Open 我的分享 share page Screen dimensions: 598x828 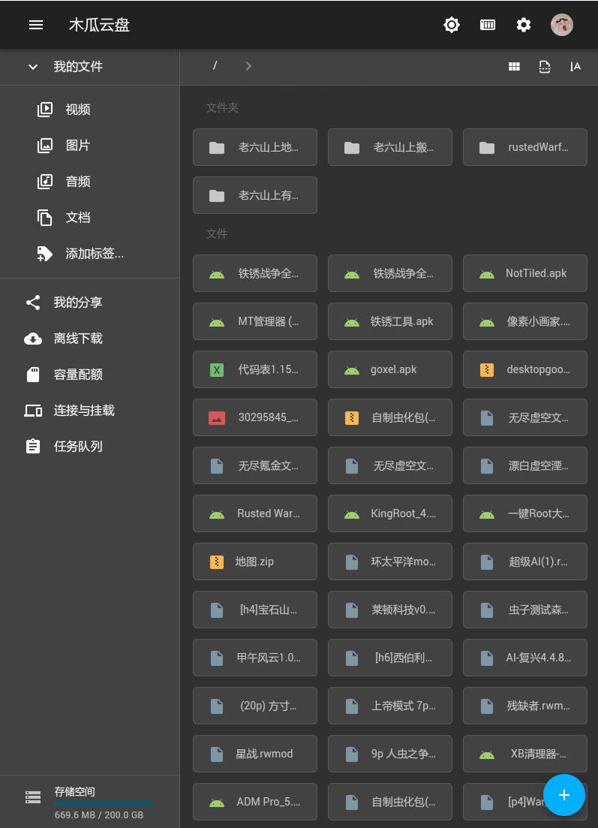coord(77,303)
